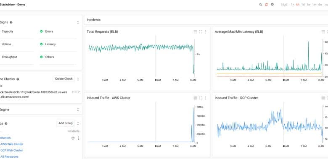Click the search magnifier icon in header
The height and width of the screenshot is (159, 328).
pos(260,5)
